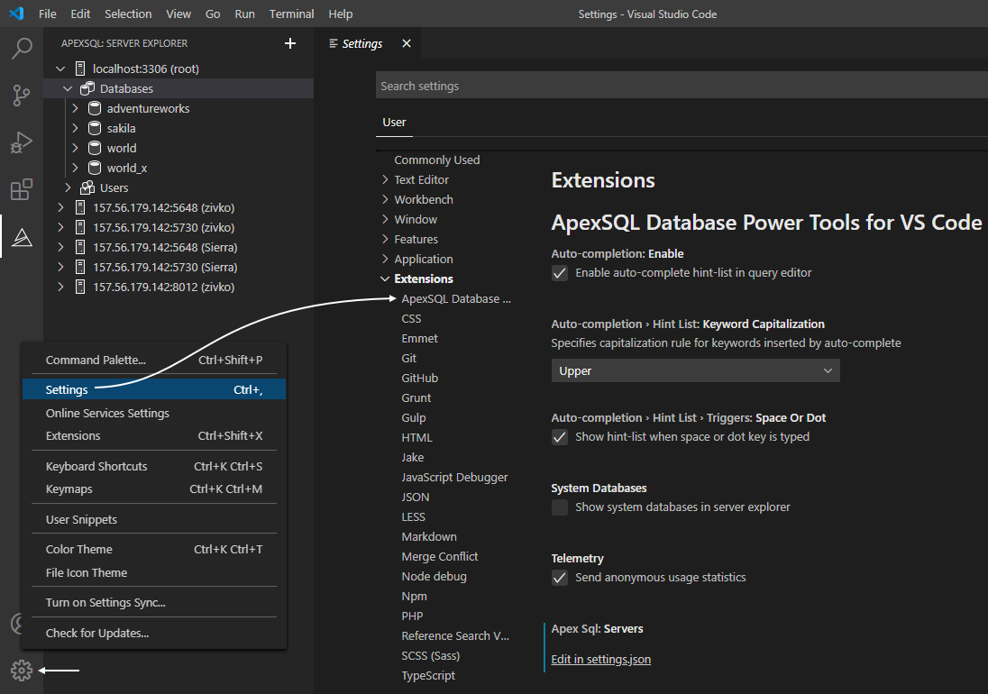Expand the Application settings category

click(x=385, y=260)
